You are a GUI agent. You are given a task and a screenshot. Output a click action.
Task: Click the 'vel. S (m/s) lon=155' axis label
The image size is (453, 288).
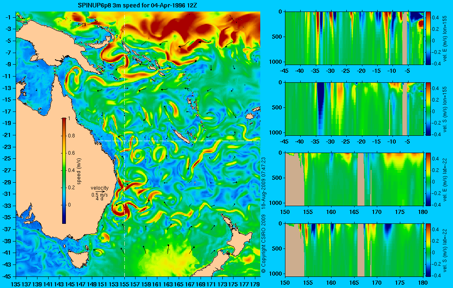click(445, 109)
